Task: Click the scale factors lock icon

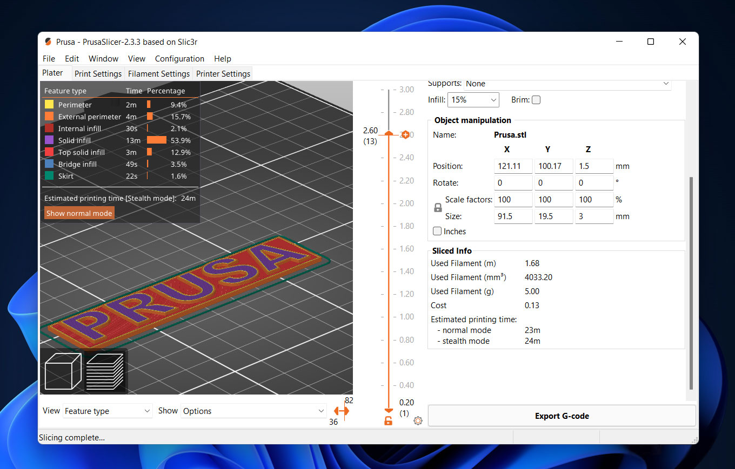Action: click(x=438, y=208)
